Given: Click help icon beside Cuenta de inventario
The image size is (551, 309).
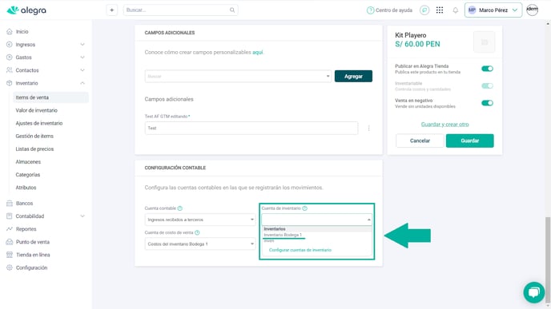Looking at the screenshot, I should pos(304,208).
